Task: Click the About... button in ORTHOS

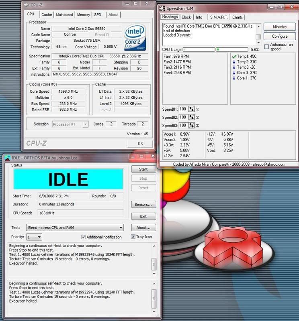Action: pos(143,228)
